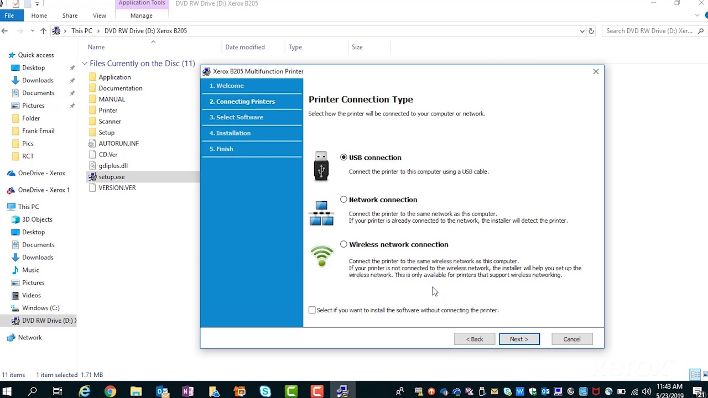Open the Action Center notifications icon
The height and width of the screenshot is (398, 708).
pyautogui.click(x=697, y=391)
